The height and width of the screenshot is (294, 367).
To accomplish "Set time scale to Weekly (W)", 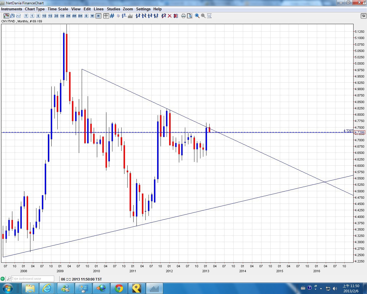I will point(92,16).
